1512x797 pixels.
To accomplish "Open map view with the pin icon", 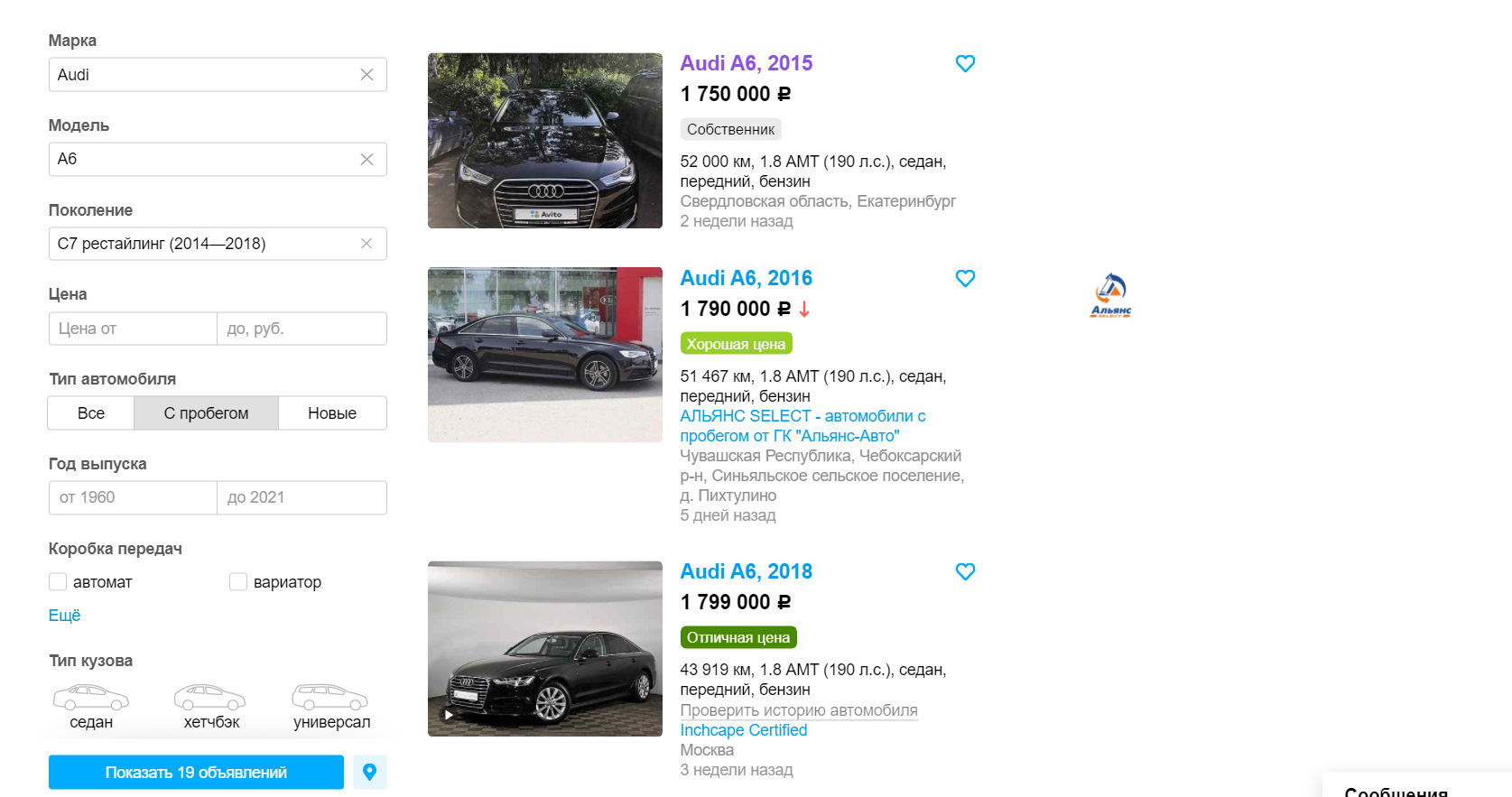I will click(369, 773).
